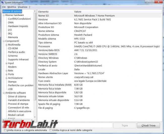
Task: Expand the Porte node
Action: coord(7,74)
